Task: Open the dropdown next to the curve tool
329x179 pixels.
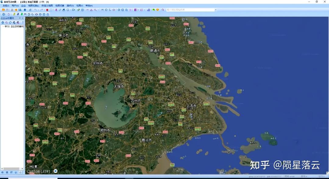Action: point(98,10)
